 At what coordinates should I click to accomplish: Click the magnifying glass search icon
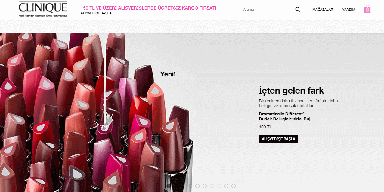click(298, 10)
